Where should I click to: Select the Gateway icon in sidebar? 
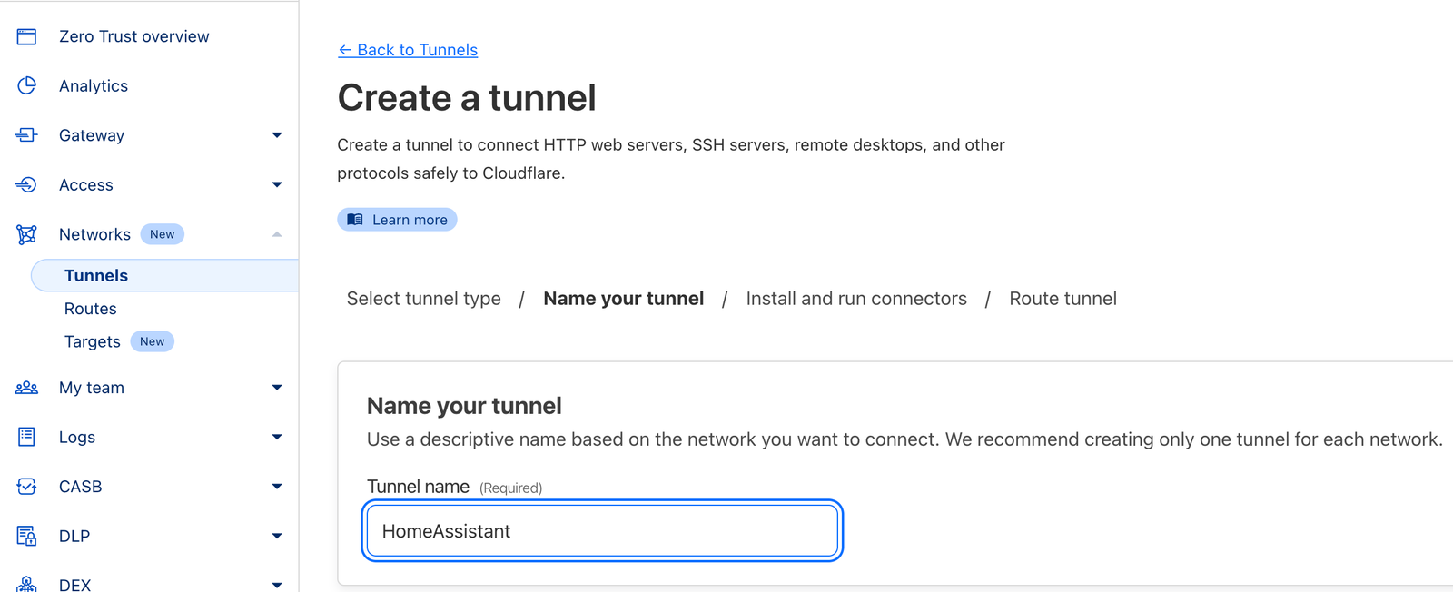tap(26, 135)
